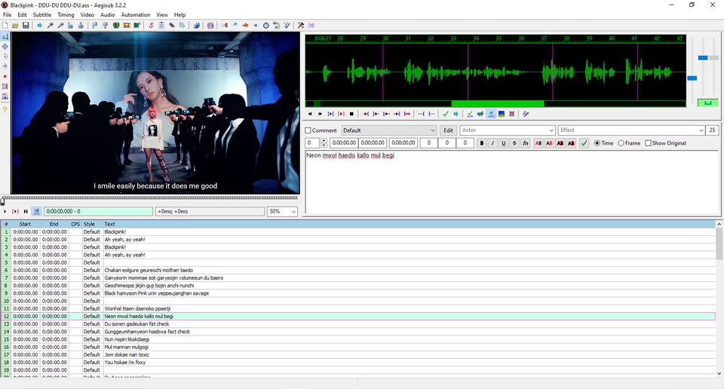The height and width of the screenshot is (389, 724).
Task: Click the Save Subtitles floppy icon
Action: [26, 26]
